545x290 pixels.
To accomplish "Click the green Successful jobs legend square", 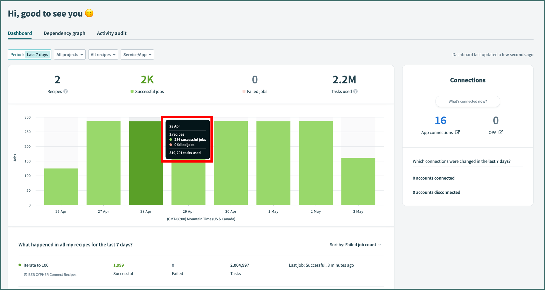I will [x=132, y=91].
